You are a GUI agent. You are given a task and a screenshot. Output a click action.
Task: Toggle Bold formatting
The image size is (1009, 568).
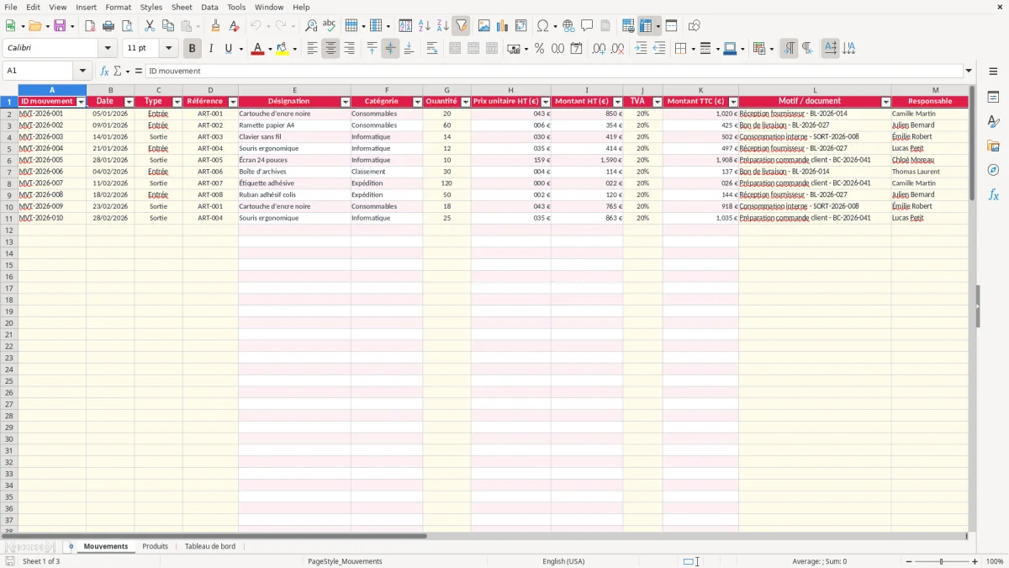pyautogui.click(x=192, y=49)
